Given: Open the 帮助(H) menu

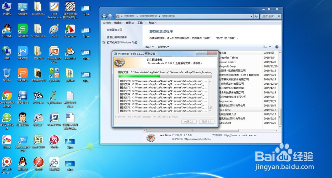Looking at the screenshot, I should 153,23.
